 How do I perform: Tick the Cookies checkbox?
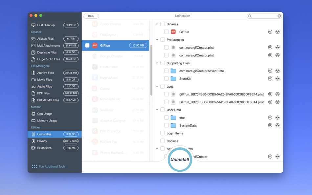[x=163, y=141]
